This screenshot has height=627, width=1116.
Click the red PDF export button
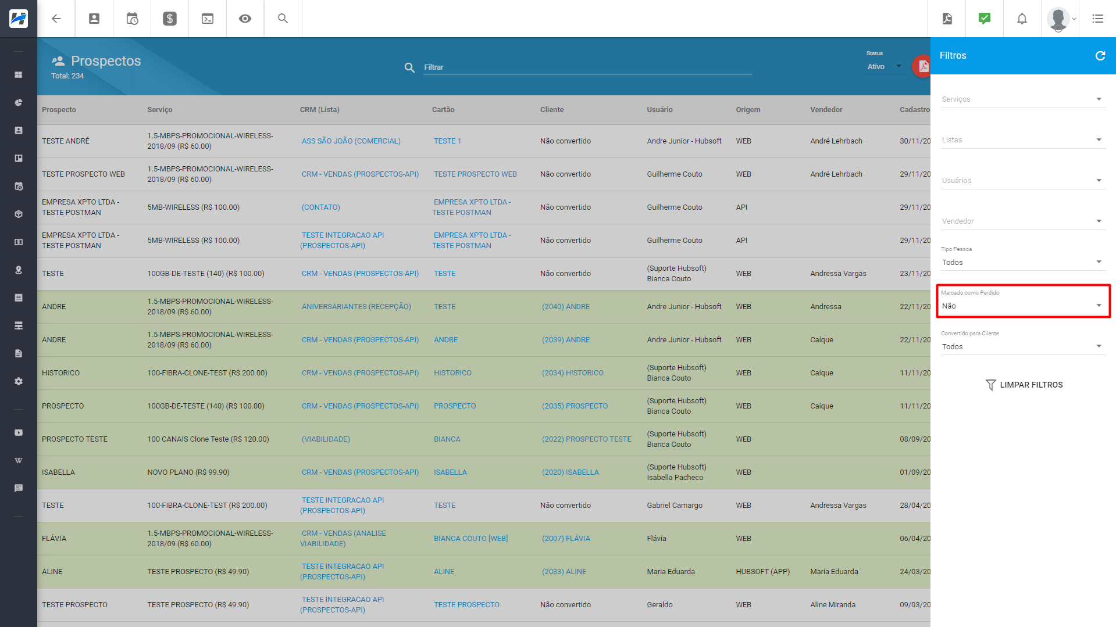click(x=922, y=66)
